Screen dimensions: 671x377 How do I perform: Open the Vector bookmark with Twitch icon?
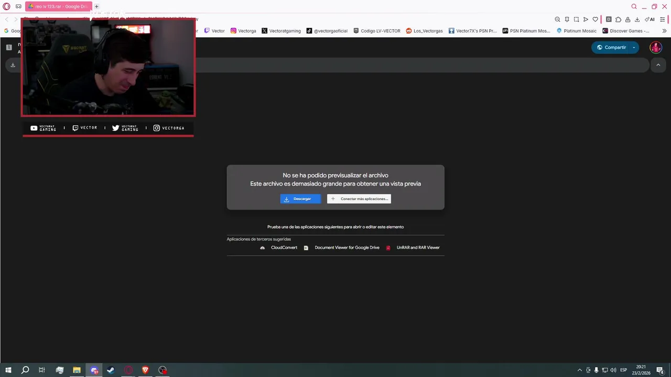(x=214, y=31)
